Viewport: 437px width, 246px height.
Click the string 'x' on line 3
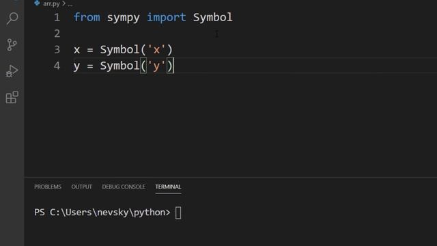pos(156,50)
